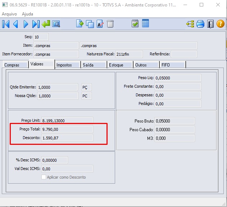227x207 pixels.
Task: Click the Seq field with value 10
Action: point(41,37)
